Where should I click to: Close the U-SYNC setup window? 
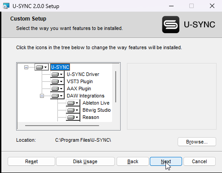click(212, 6)
